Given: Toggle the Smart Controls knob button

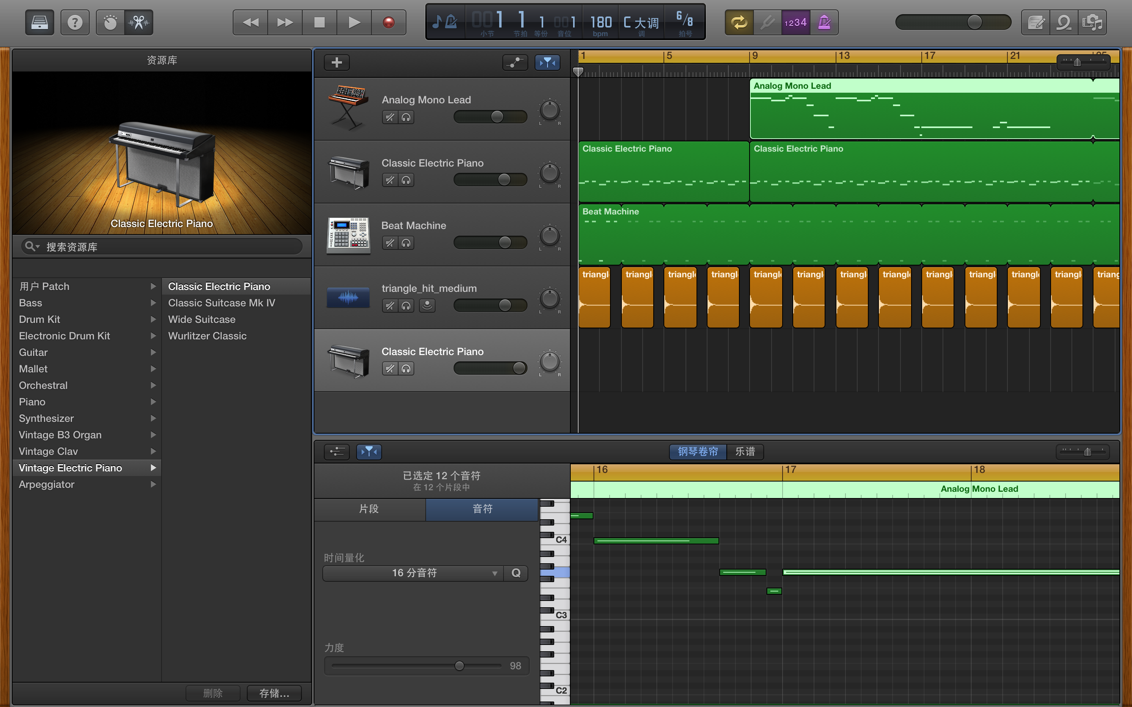Looking at the screenshot, I should pyautogui.click(x=110, y=22).
